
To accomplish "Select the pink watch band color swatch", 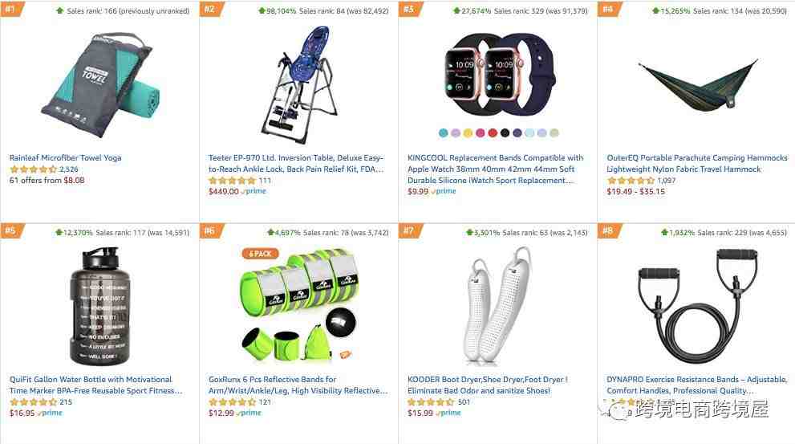I will [481, 133].
